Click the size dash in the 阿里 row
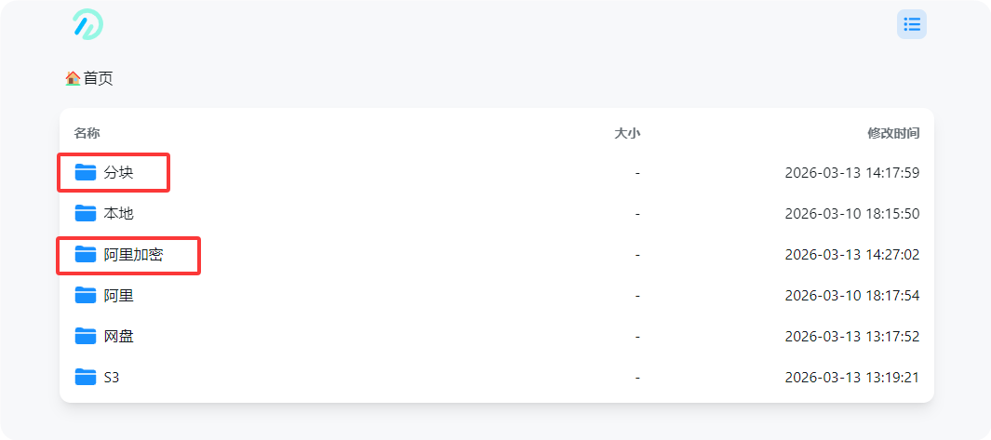 (x=637, y=295)
